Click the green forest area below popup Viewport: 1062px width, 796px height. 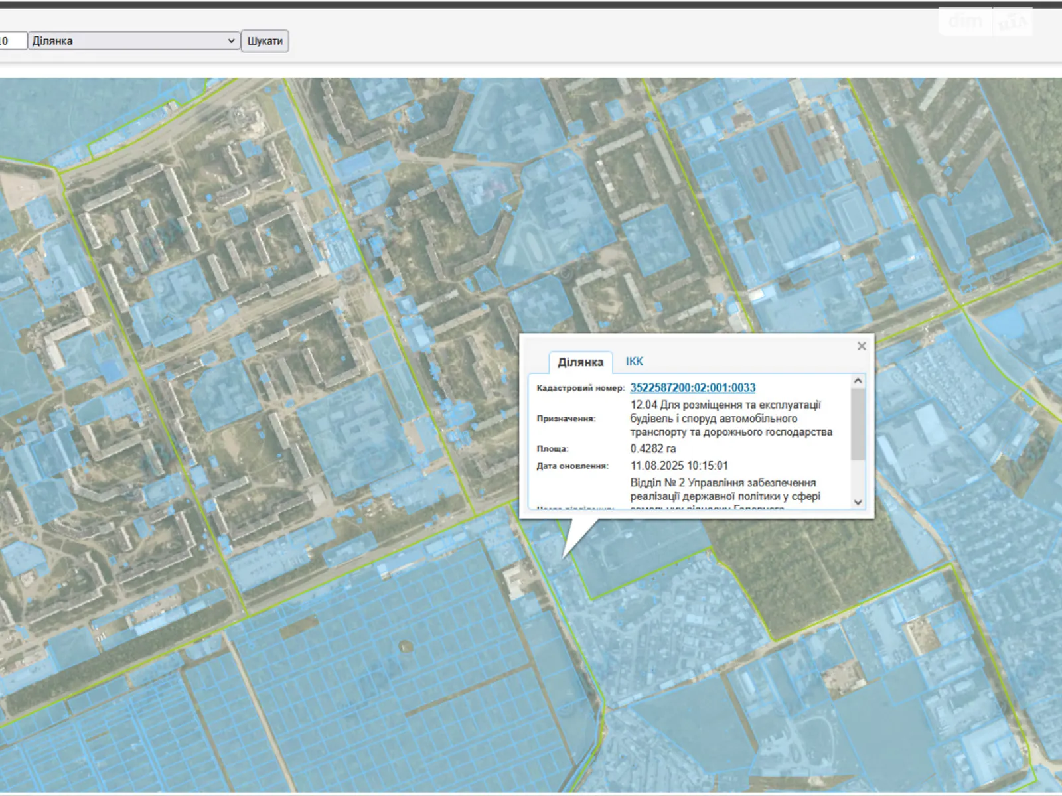[x=796, y=570]
